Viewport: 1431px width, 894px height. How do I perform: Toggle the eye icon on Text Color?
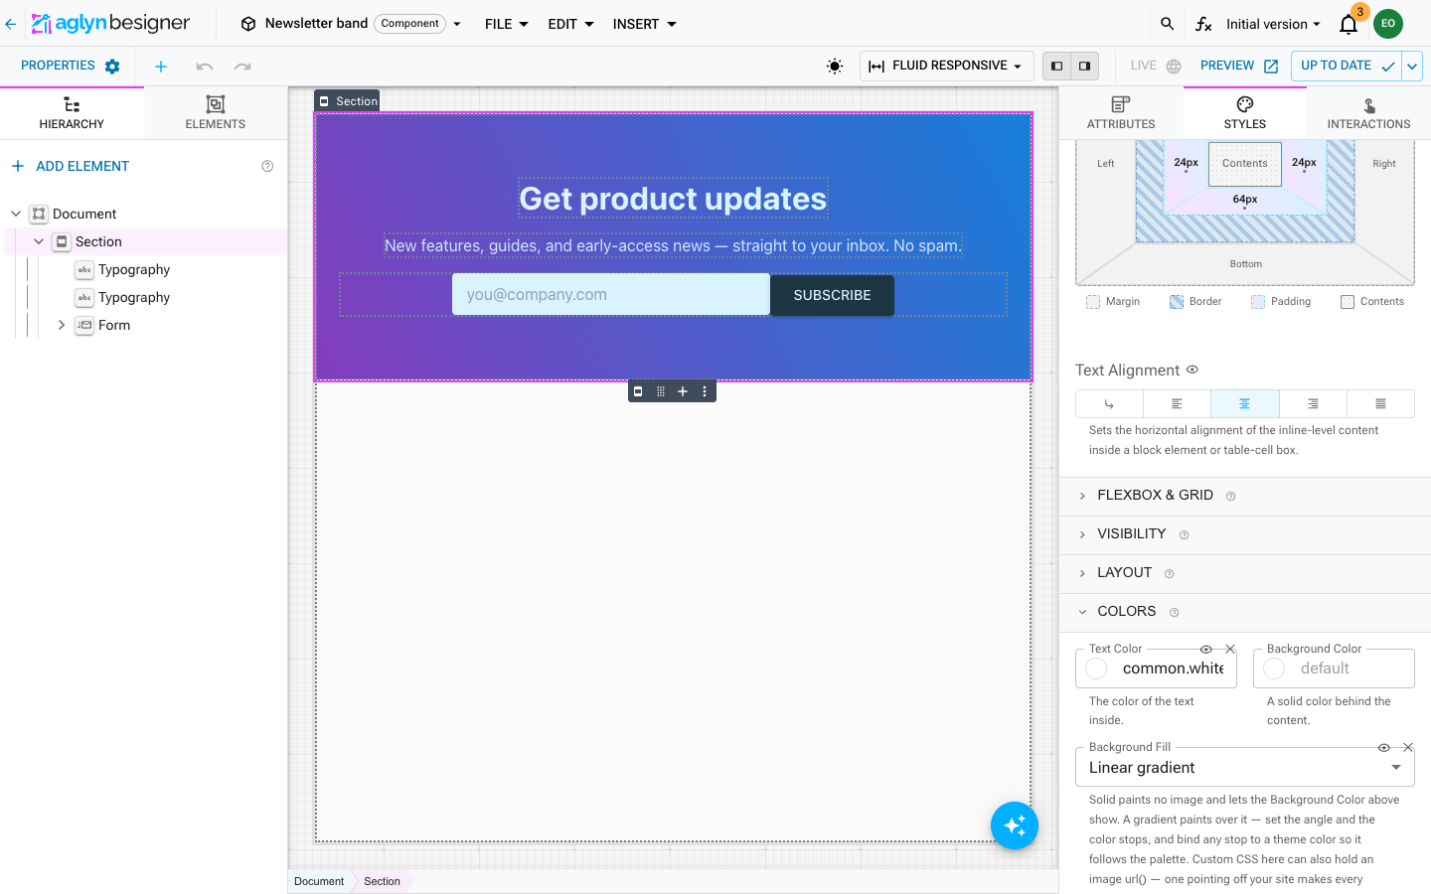[1205, 649]
